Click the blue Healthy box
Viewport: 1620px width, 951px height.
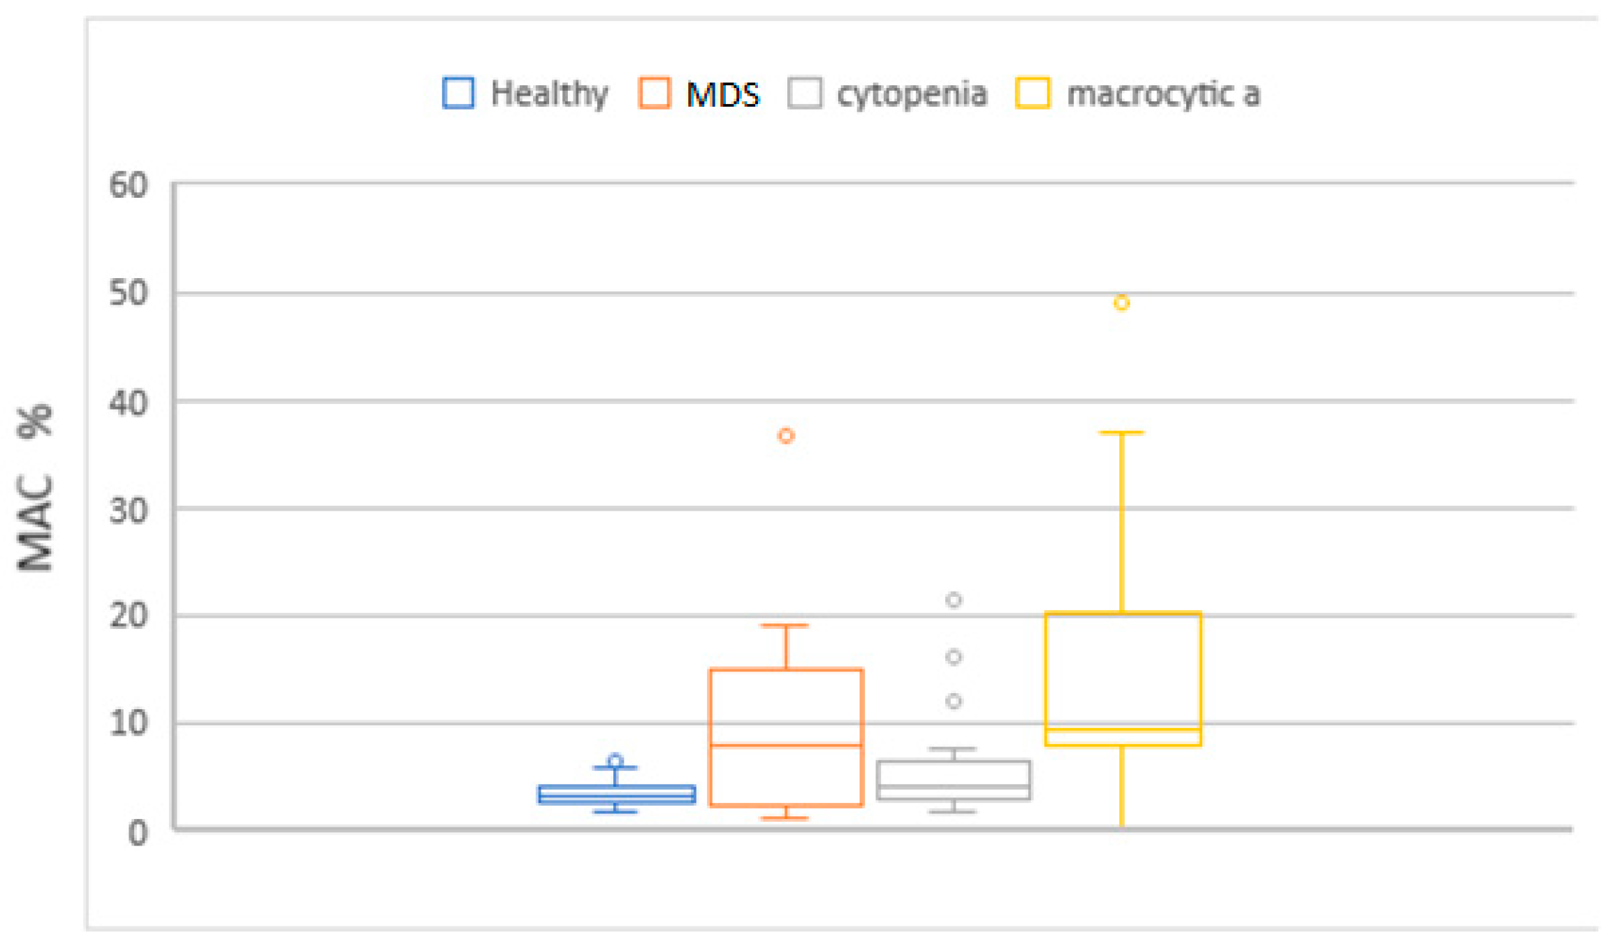(x=617, y=794)
